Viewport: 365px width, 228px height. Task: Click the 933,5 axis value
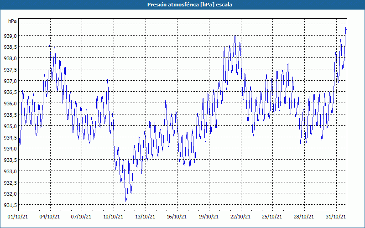[x=10, y=160]
